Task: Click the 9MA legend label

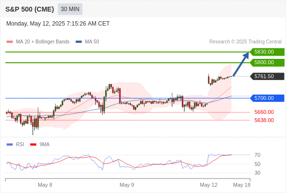Action: tap(45, 145)
